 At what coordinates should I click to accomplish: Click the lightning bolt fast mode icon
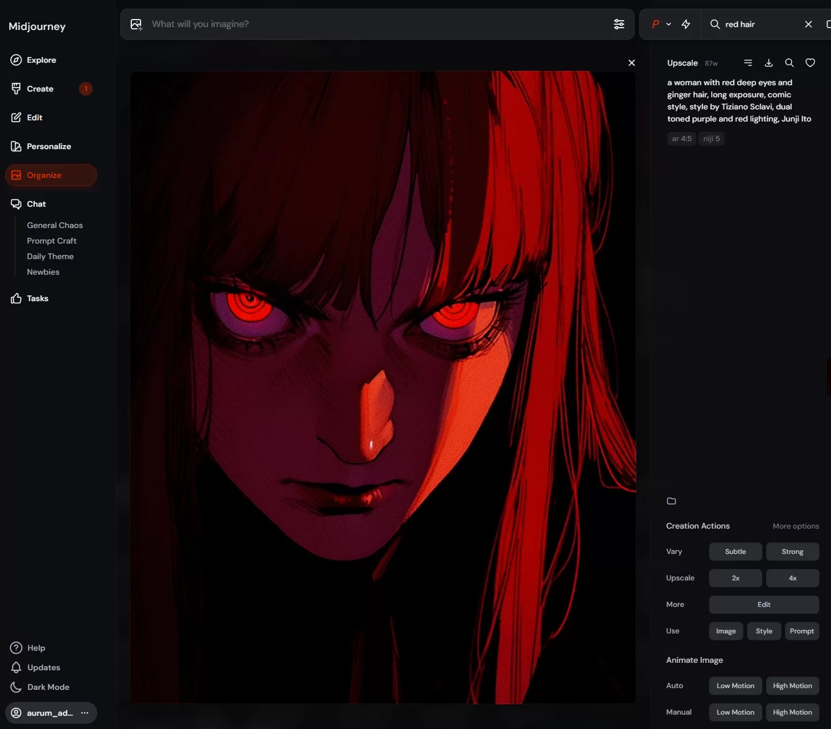[x=686, y=24]
